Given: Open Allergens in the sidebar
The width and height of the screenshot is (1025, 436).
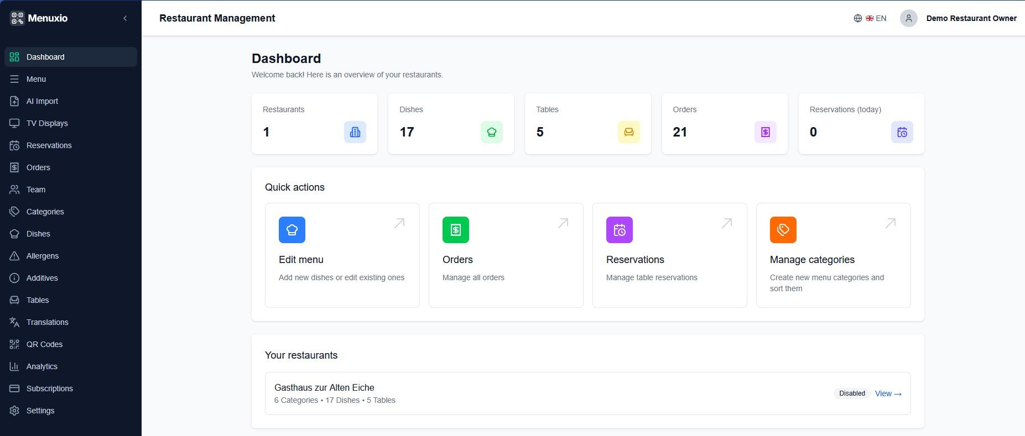Looking at the screenshot, I should pos(71,256).
